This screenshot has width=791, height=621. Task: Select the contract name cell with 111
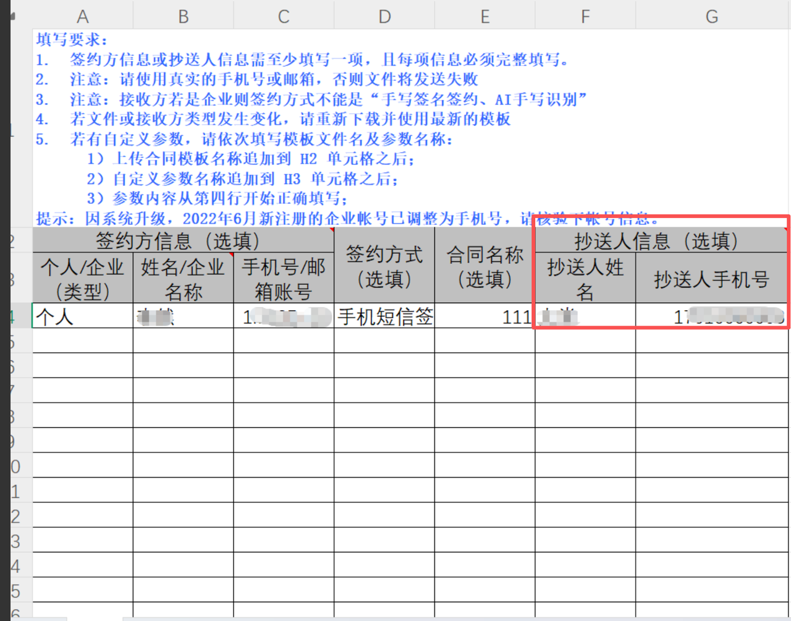coord(485,316)
